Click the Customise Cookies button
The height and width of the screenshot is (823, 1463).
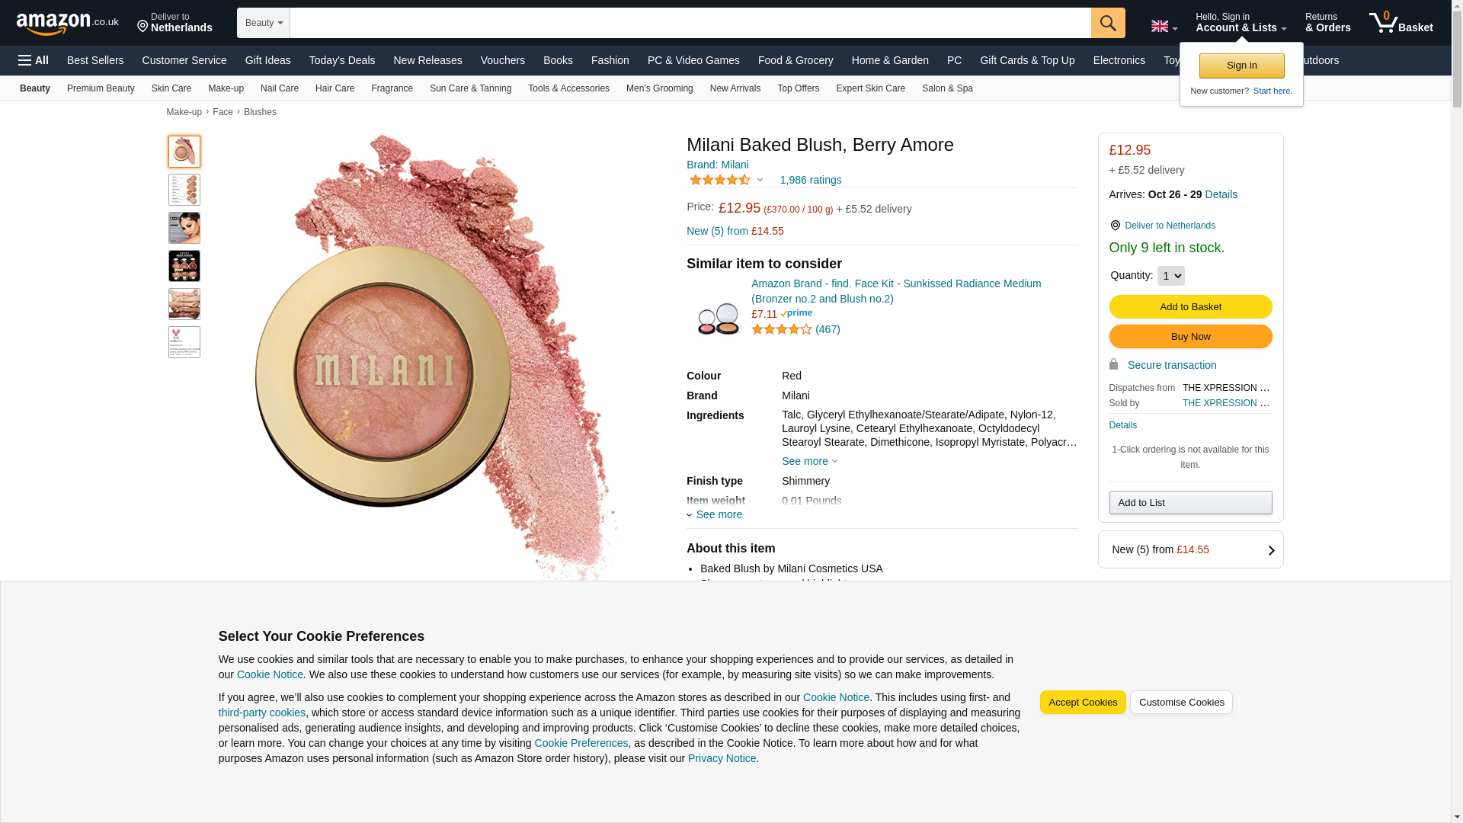click(x=1180, y=703)
